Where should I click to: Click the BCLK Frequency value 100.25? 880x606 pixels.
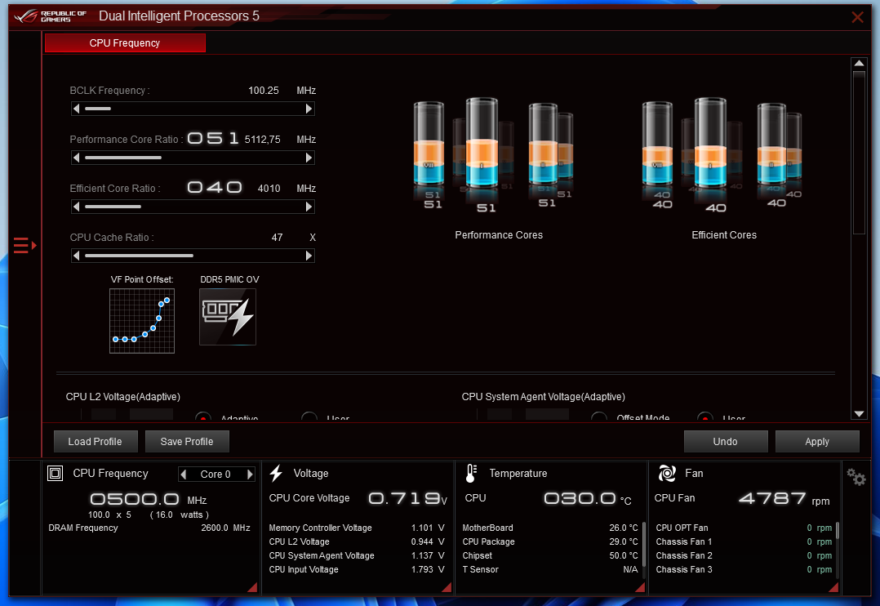(263, 91)
